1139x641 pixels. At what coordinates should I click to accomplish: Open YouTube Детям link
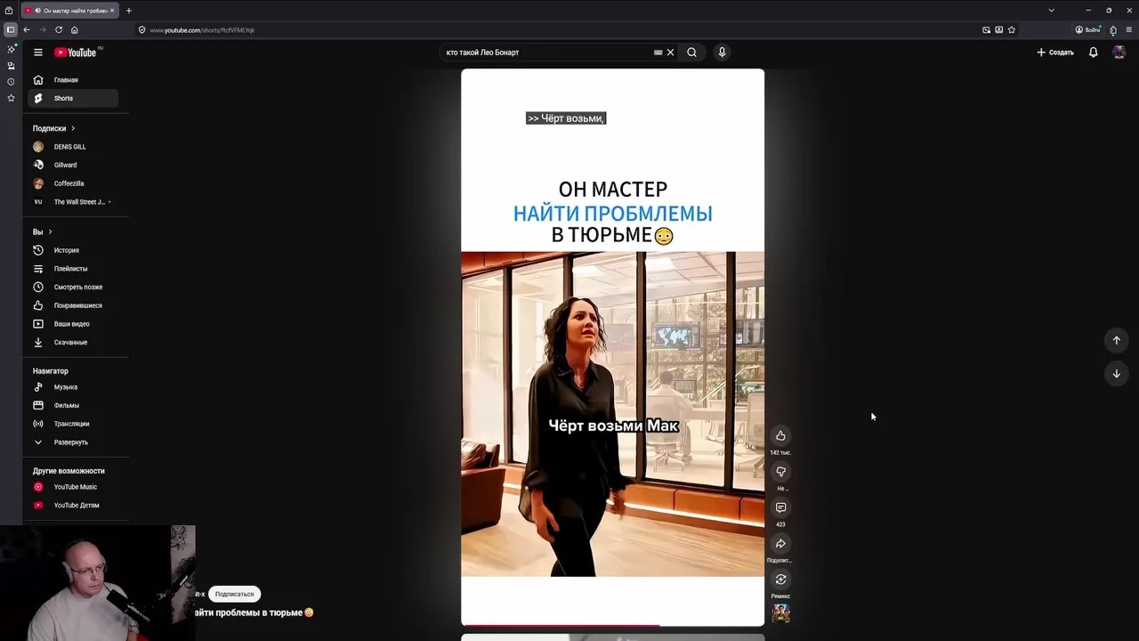(x=75, y=506)
